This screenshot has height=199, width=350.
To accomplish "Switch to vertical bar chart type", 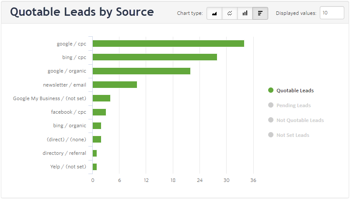I will [245, 14].
